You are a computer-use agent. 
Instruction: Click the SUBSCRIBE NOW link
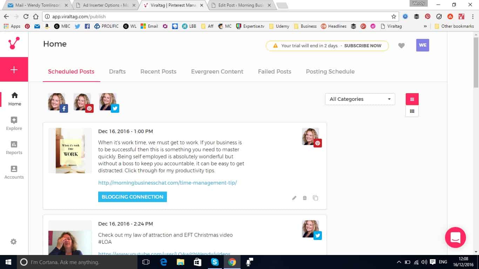[363, 46]
